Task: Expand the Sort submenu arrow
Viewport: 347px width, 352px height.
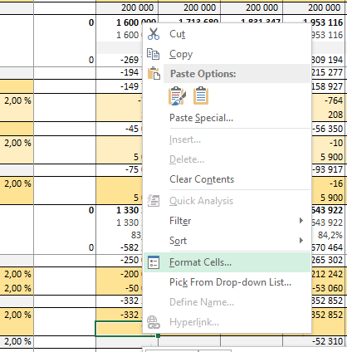Action: [x=301, y=241]
